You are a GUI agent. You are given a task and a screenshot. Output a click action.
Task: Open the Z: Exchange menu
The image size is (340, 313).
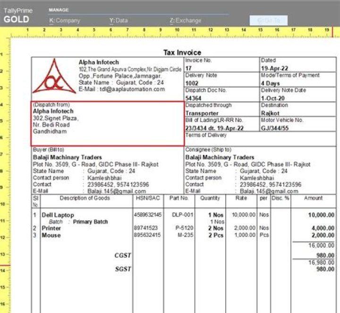pyautogui.click(x=186, y=21)
